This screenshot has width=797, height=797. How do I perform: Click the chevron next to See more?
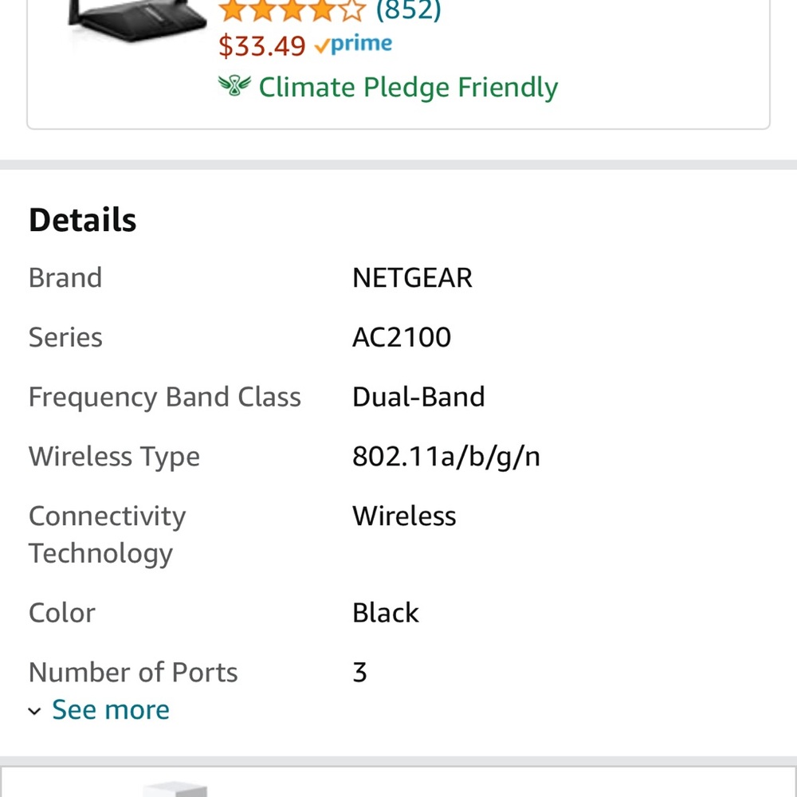(x=33, y=710)
